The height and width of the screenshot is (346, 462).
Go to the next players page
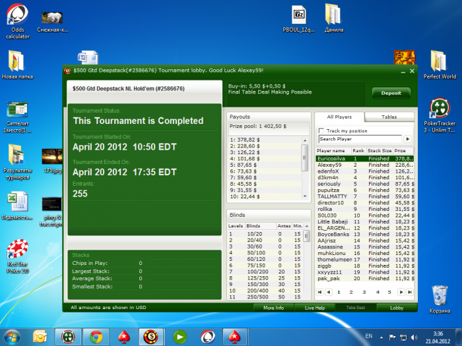click(401, 292)
